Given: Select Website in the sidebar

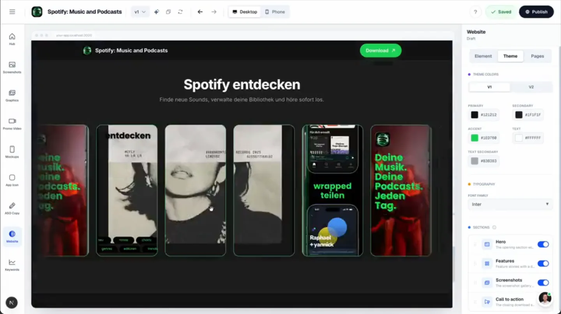Looking at the screenshot, I should tap(12, 237).
